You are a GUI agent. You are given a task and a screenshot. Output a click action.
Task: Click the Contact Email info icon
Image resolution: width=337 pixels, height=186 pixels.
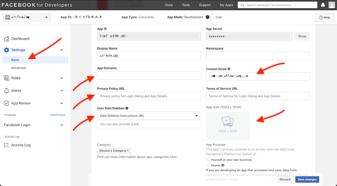tap(229, 69)
